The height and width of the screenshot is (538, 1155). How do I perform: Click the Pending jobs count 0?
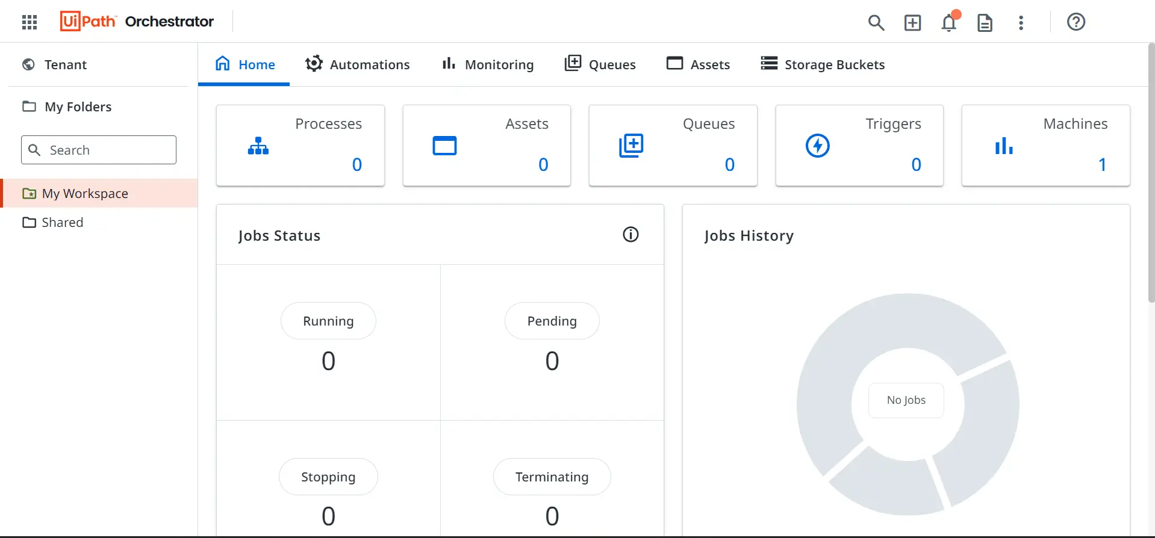tap(552, 361)
